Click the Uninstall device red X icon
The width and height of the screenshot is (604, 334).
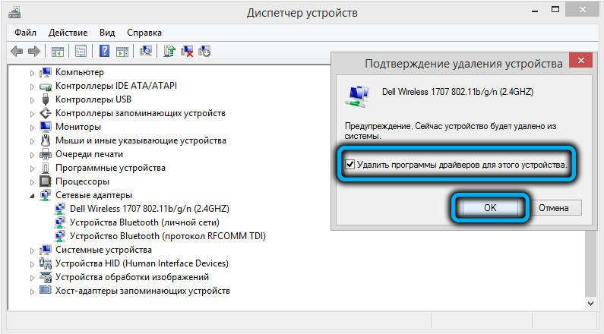(187, 52)
